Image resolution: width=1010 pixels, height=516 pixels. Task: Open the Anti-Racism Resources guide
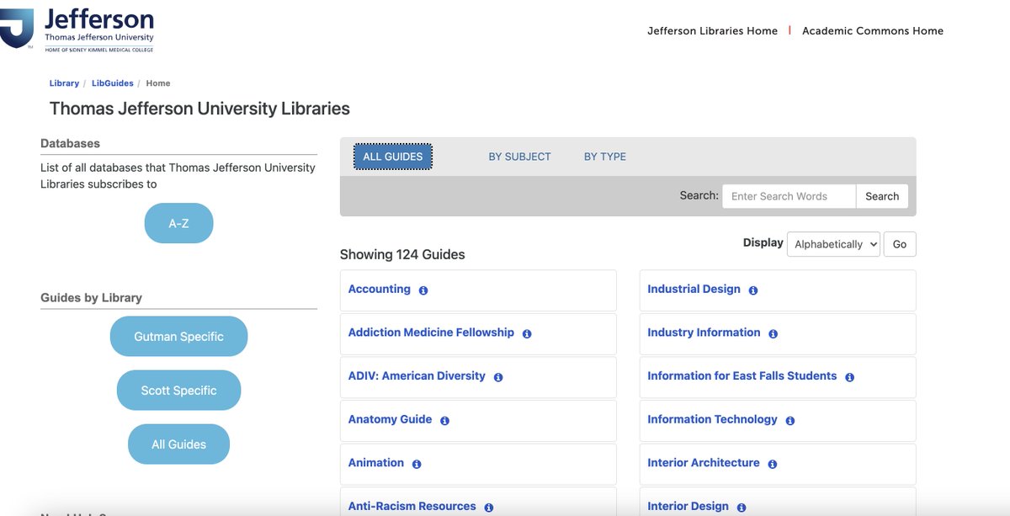click(x=412, y=506)
